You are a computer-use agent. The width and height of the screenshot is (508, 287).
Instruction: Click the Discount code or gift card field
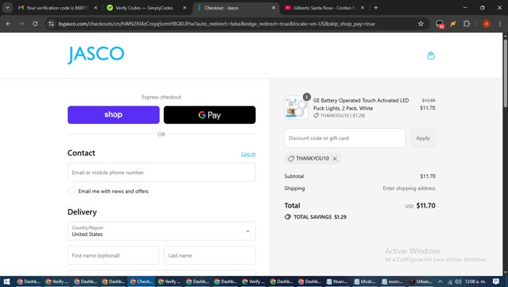[x=345, y=138]
